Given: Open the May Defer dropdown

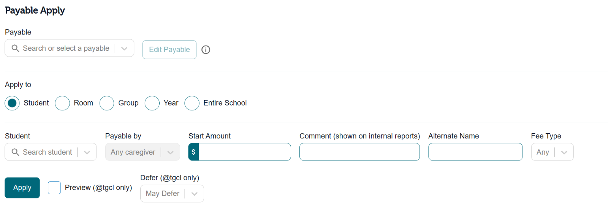Looking at the screenshot, I should 172,193.
